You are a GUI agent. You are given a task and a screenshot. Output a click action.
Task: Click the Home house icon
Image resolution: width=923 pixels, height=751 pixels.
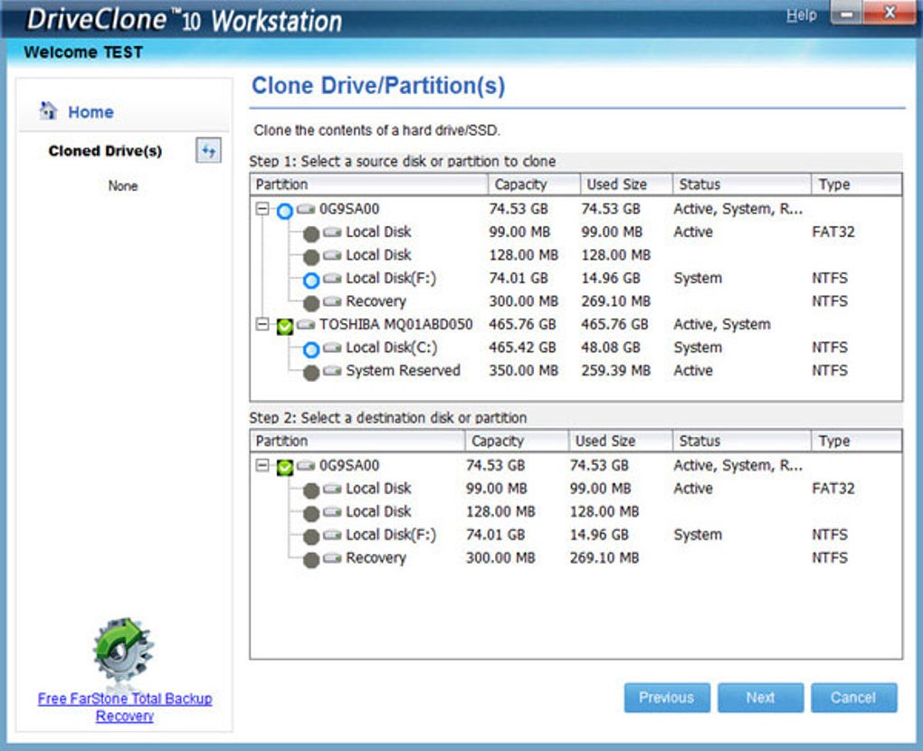click(48, 110)
